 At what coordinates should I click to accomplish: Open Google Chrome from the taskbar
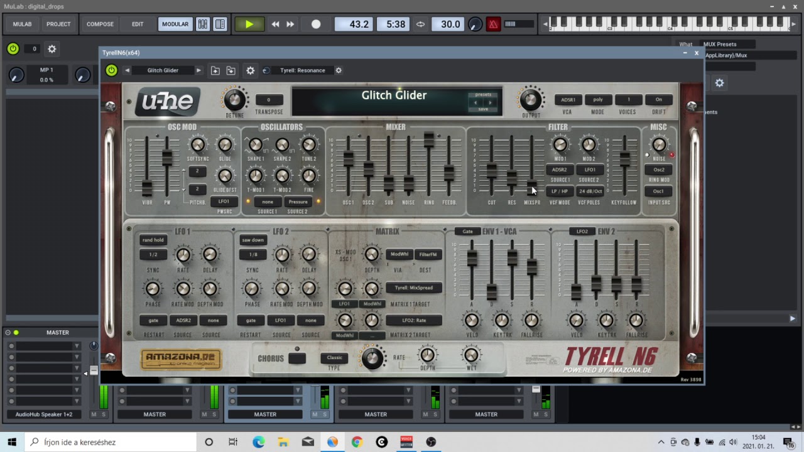coord(357,442)
